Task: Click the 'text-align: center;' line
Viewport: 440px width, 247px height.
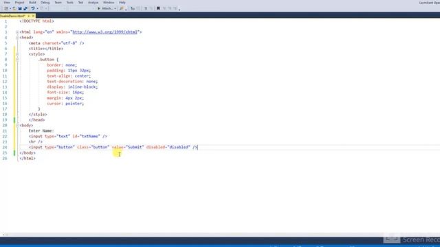Action: [x=69, y=76]
